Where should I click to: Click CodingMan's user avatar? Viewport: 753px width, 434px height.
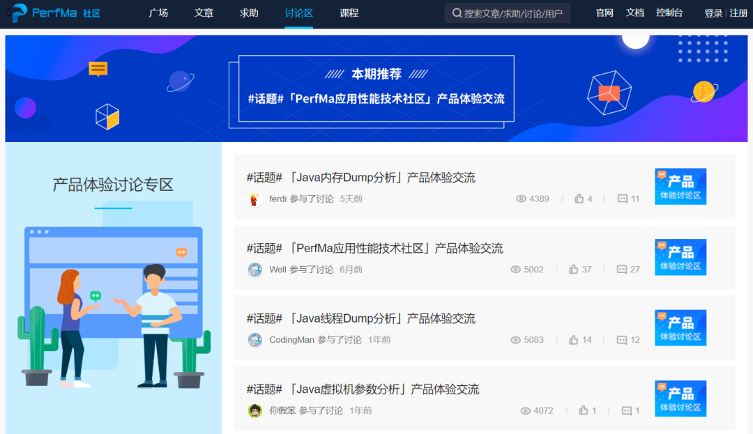(x=255, y=340)
